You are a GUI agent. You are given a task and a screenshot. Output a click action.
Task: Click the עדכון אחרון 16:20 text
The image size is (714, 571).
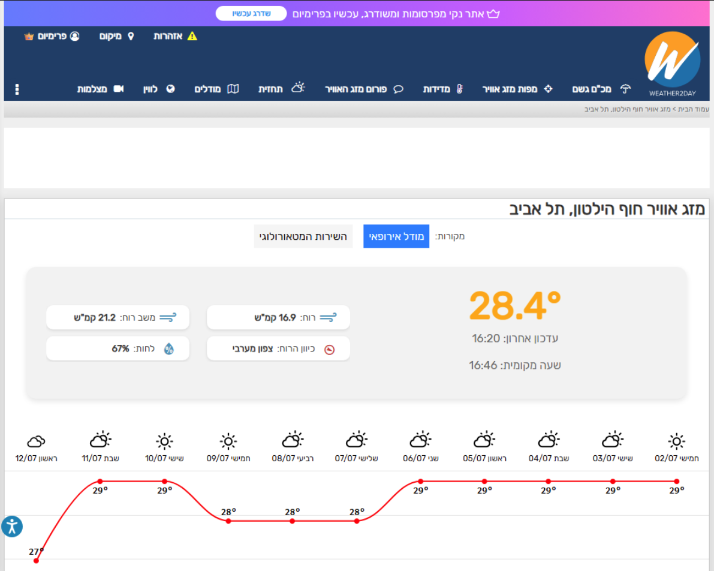click(515, 339)
